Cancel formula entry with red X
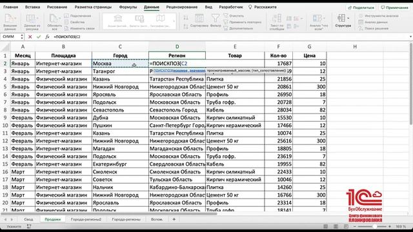This screenshot has width=413, height=232. tap(30, 37)
